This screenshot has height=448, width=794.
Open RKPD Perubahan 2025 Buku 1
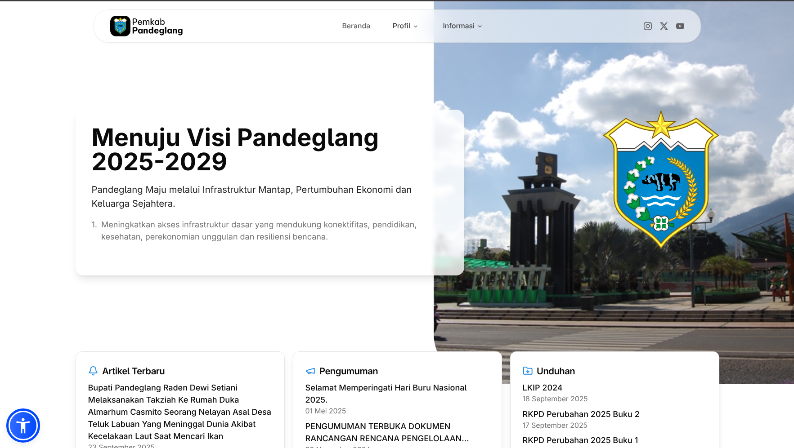pos(580,440)
